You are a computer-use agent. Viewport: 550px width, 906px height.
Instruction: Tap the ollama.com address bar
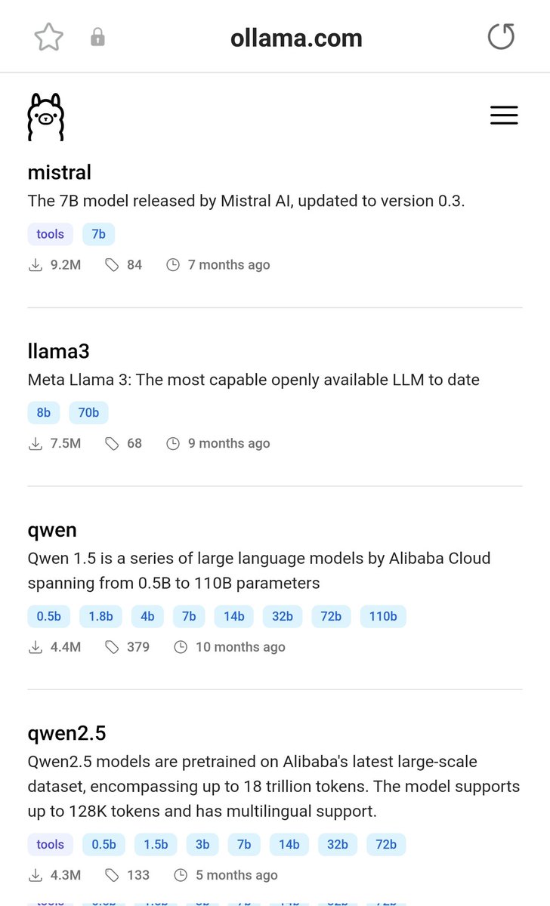pos(296,38)
